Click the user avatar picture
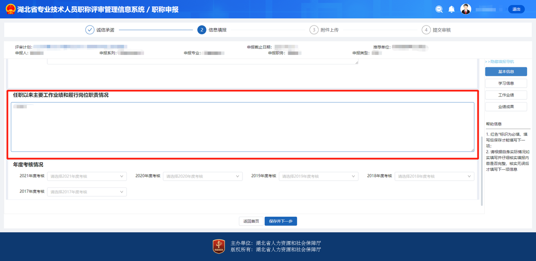The height and width of the screenshot is (261, 536). click(466, 8)
